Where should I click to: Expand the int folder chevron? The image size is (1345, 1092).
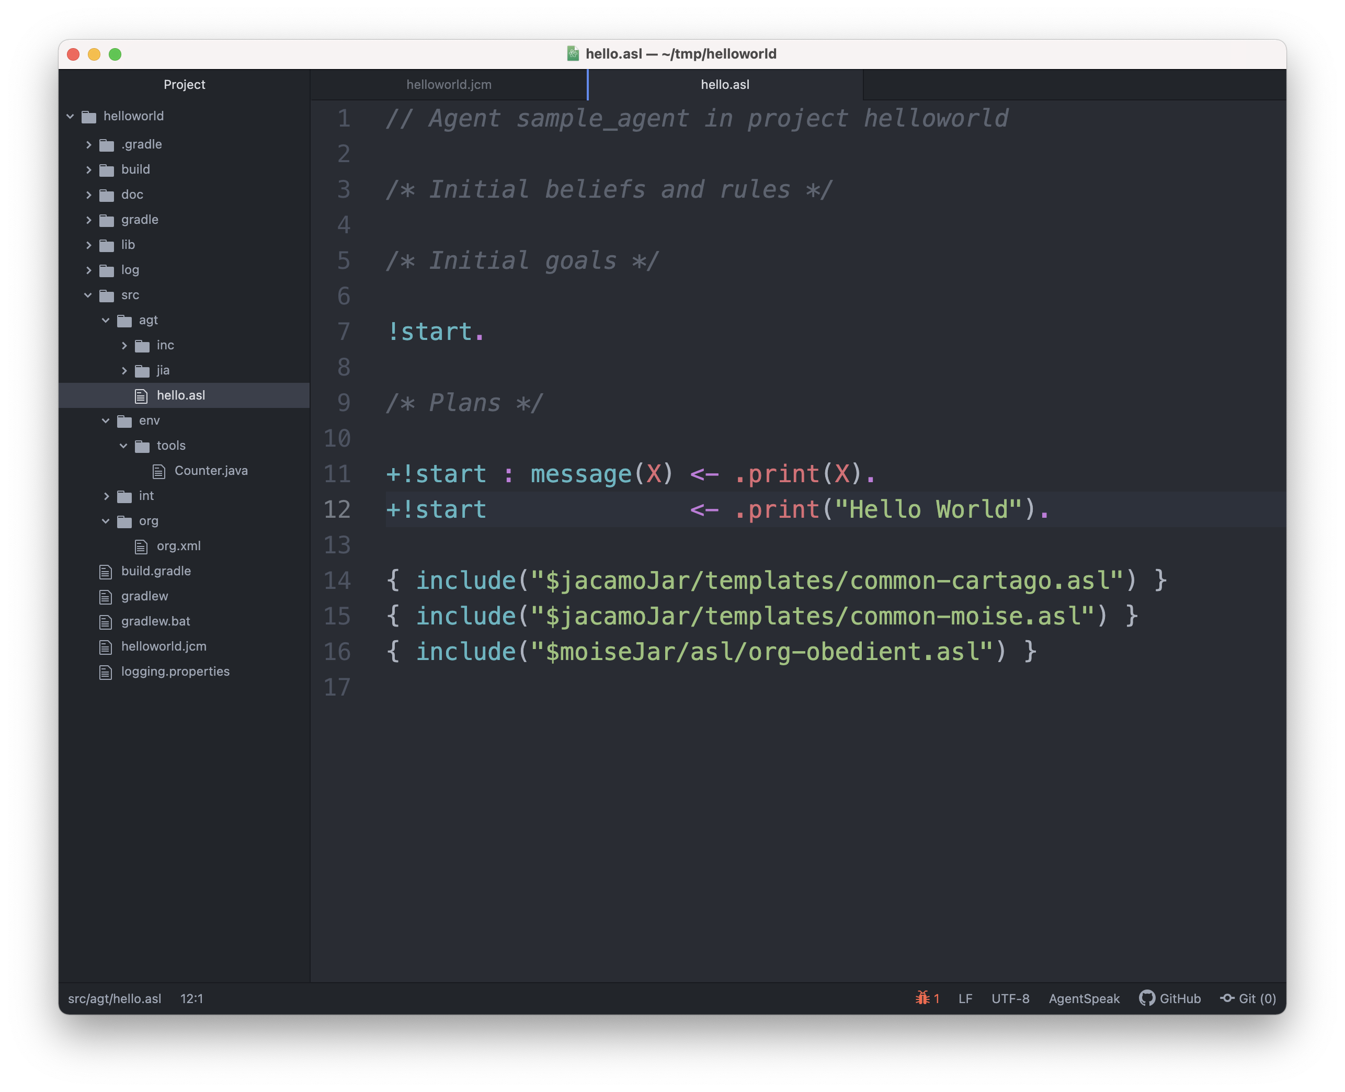click(x=106, y=496)
